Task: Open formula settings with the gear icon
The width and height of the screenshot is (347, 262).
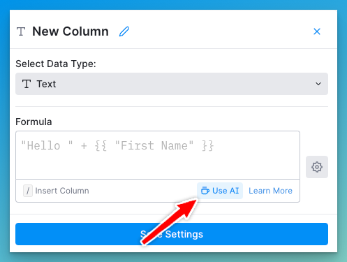Action: (x=317, y=167)
